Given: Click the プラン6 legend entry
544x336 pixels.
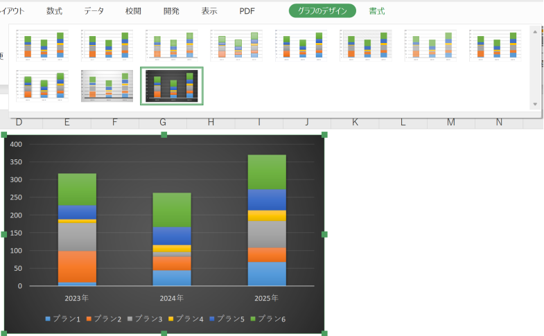Looking at the screenshot, I should tap(267, 319).
